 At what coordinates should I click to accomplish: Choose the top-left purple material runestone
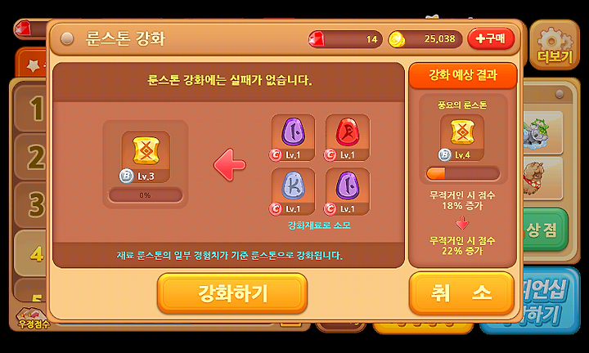tap(293, 138)
